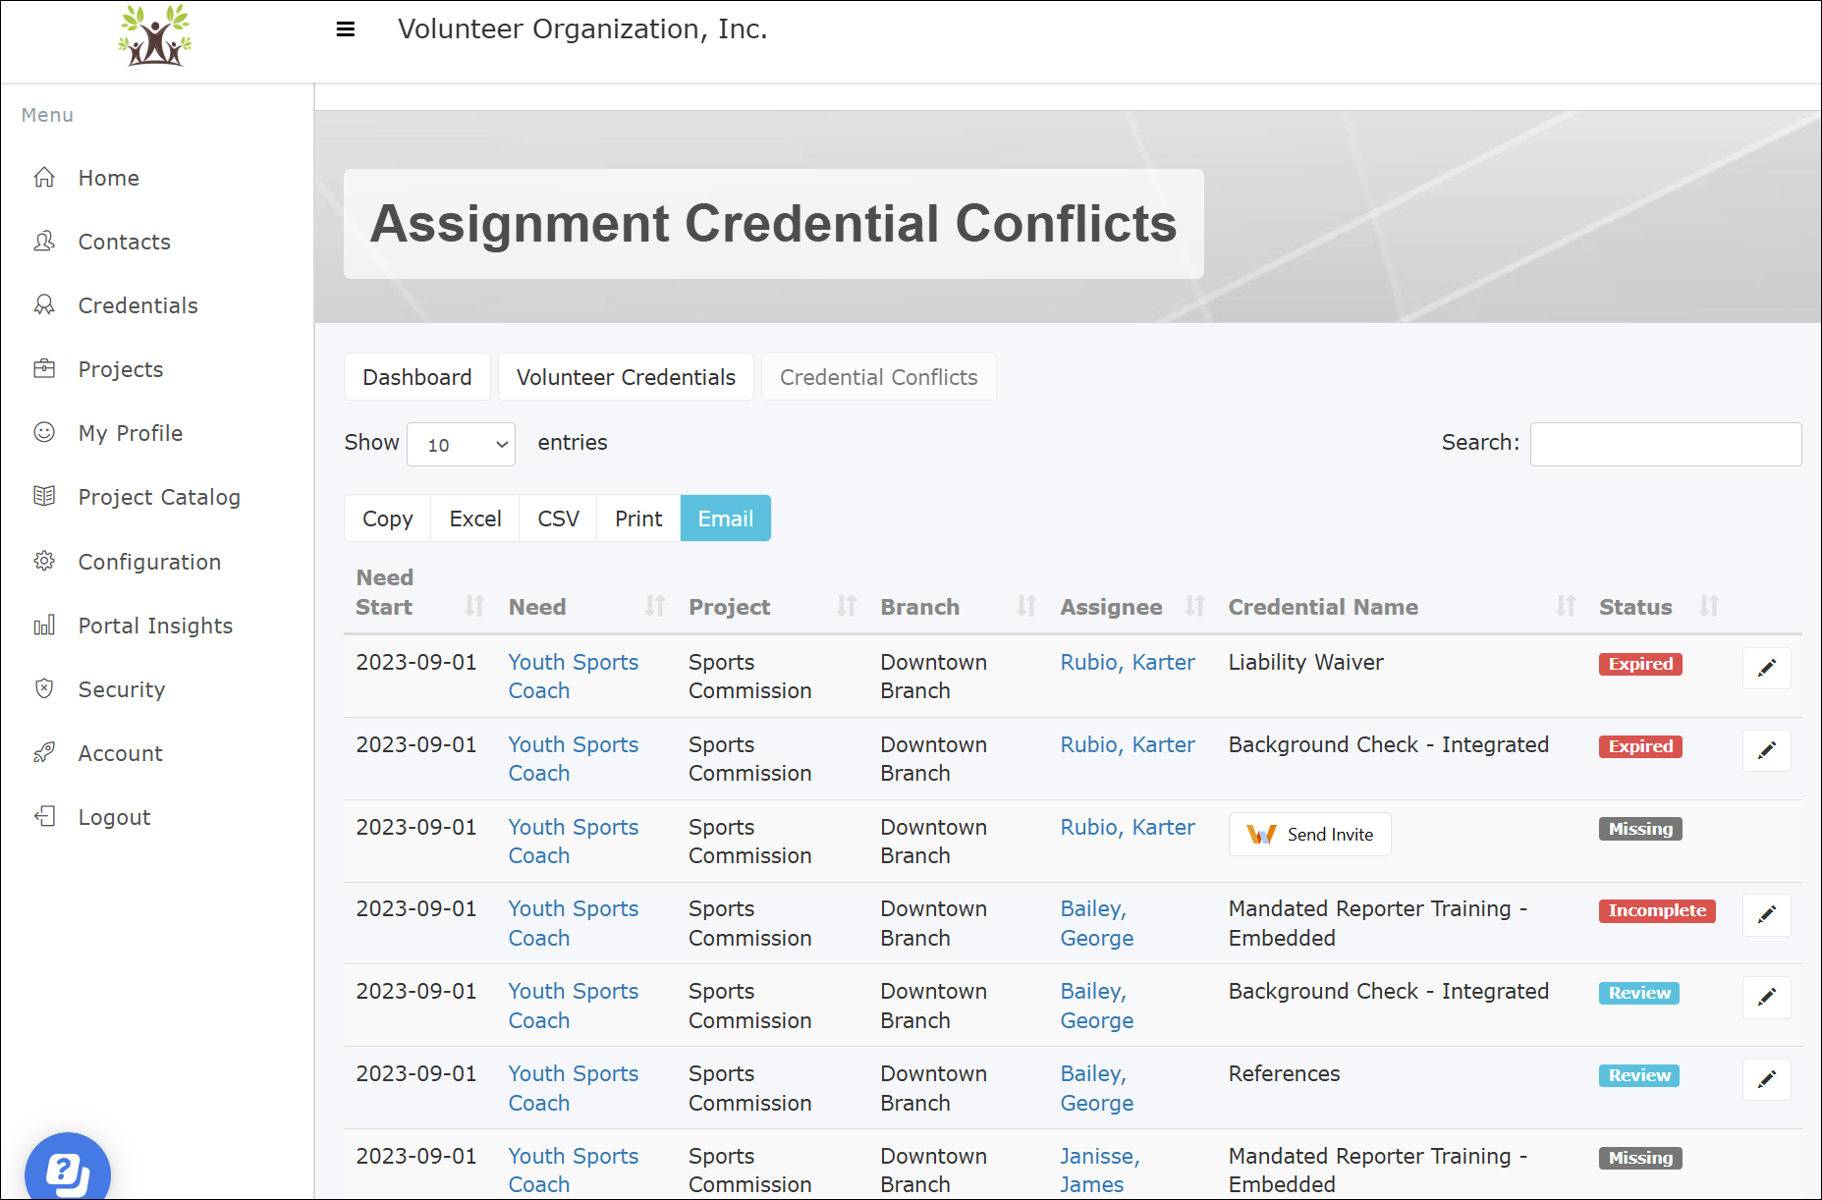Sort by Credential Name column arrows
This screenshot has height=1200, width=1822.
(x=1566, y=606)
